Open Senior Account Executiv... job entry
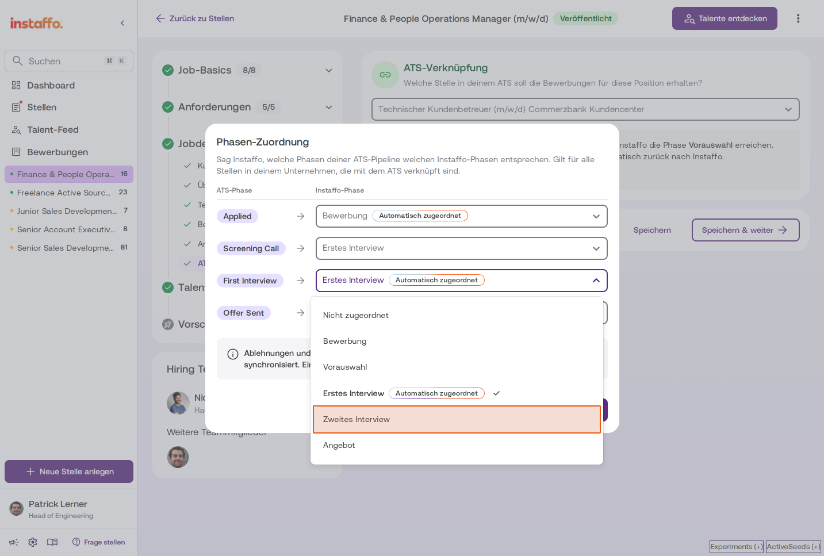Screen dimensions: 824x556 (x=69, y=229)
